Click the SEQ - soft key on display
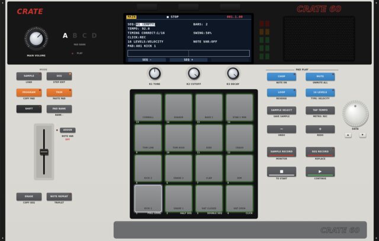The height and width of the screenshot is (241, 379). pos(147,60)
